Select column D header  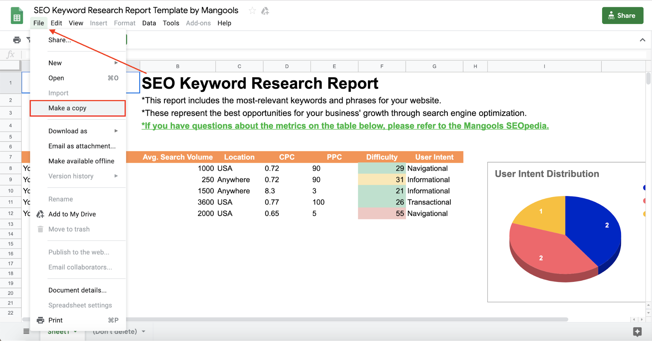coord(287,66)
